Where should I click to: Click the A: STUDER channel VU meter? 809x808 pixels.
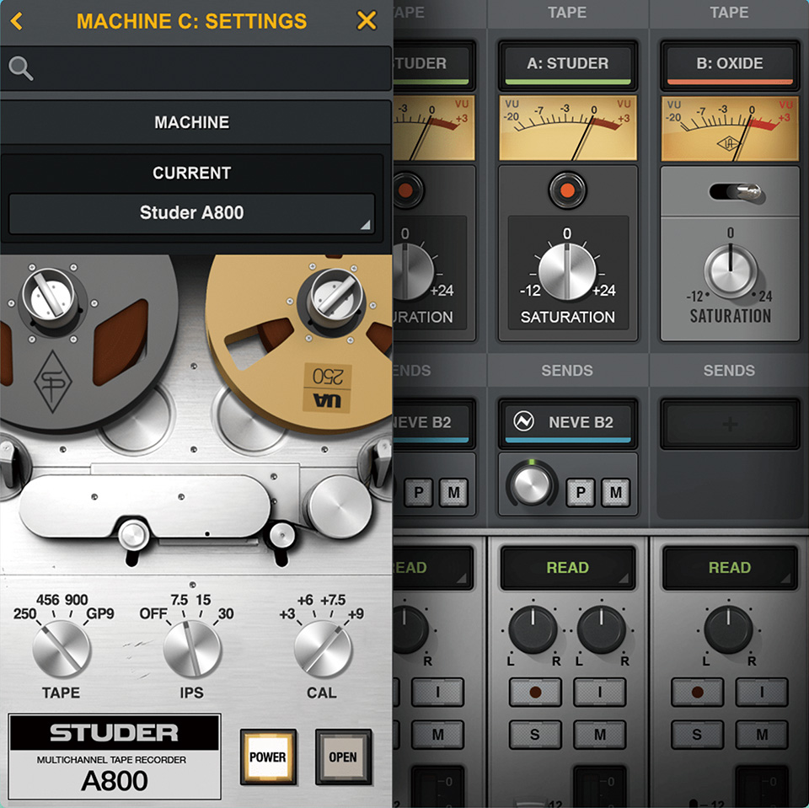coord(567,127)
